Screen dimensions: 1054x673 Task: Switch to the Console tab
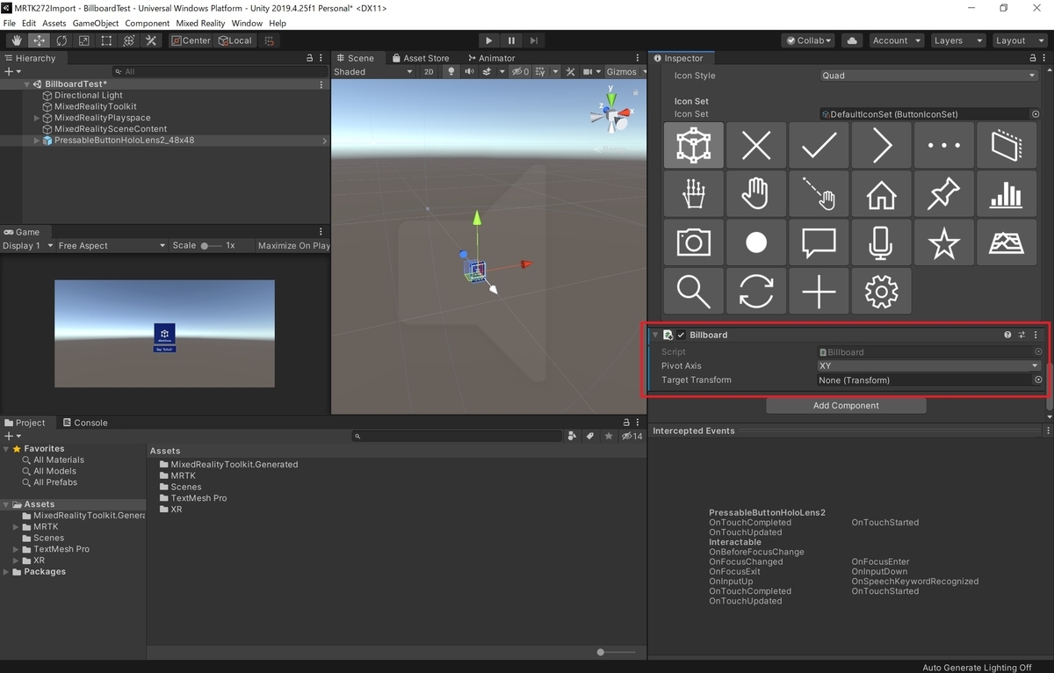pyautogui.click(x=85, y=423)
